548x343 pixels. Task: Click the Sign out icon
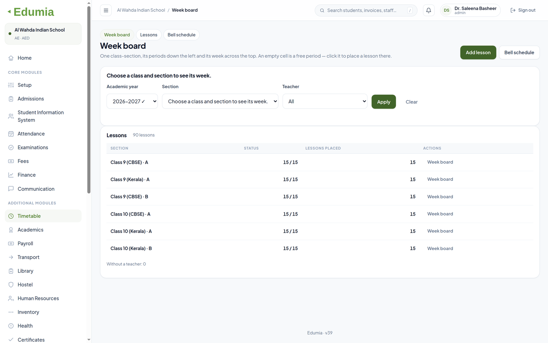tap(513, 11)
